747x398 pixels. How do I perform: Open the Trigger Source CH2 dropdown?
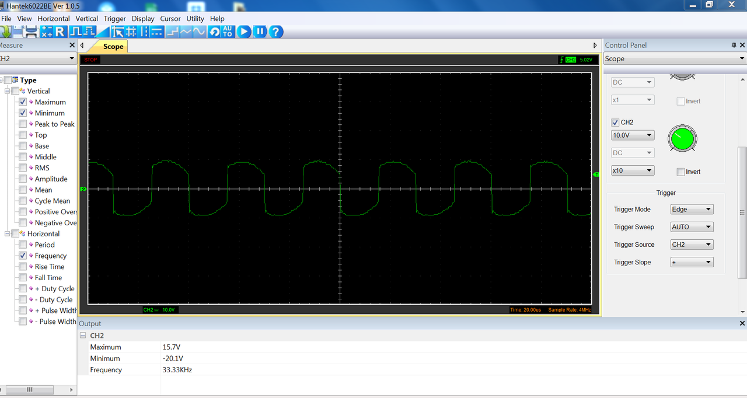click(692, 245)
